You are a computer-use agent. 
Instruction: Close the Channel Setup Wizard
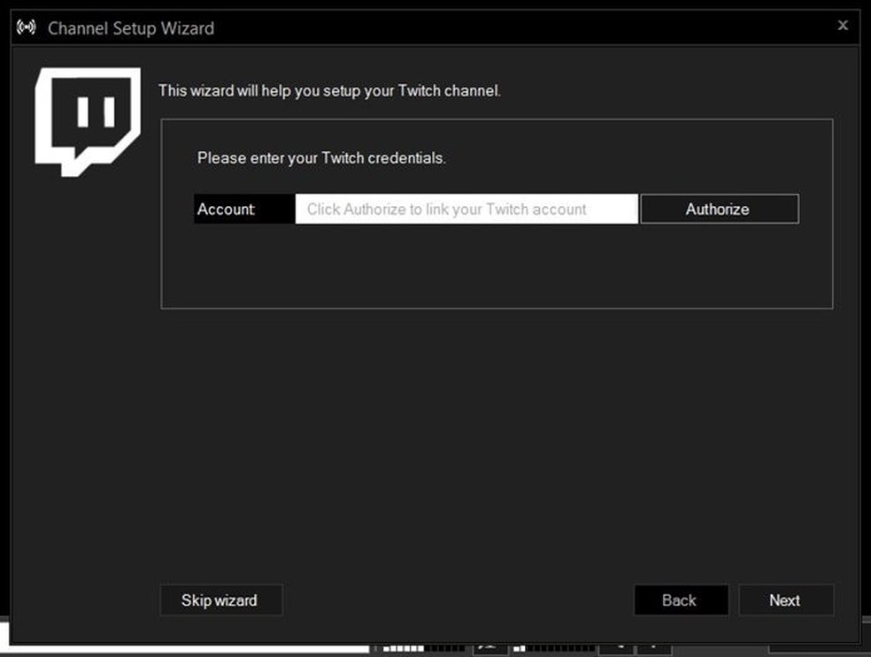[842, 25]
